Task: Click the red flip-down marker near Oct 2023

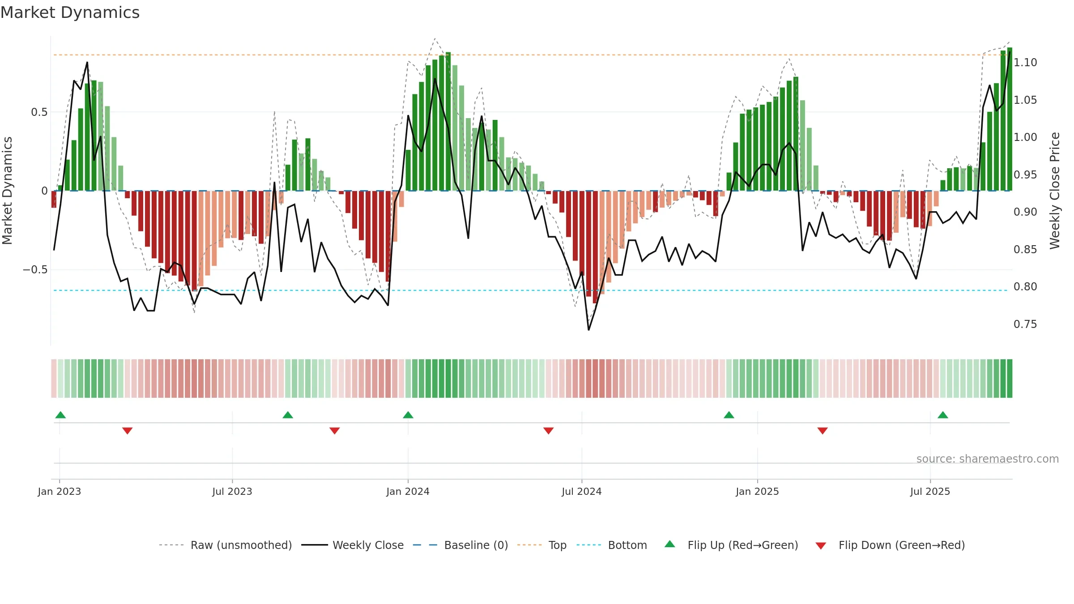Action: tap(335, 430)
